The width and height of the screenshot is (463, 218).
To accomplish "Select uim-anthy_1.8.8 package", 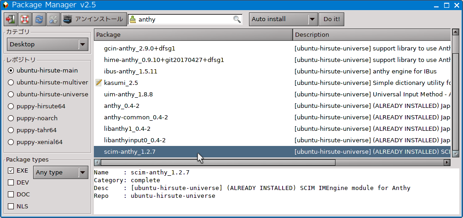I will coord(272,94).
